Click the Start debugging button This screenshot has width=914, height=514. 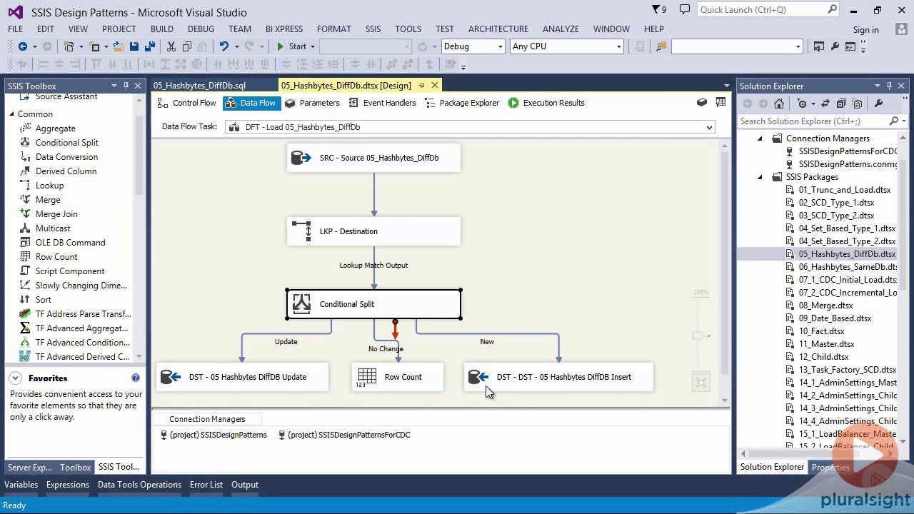point(291,46)
